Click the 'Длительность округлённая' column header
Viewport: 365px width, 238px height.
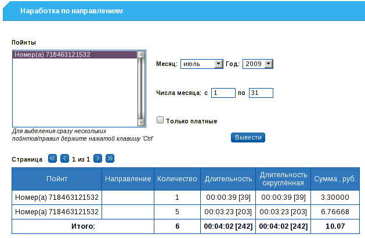coord(282,179)
